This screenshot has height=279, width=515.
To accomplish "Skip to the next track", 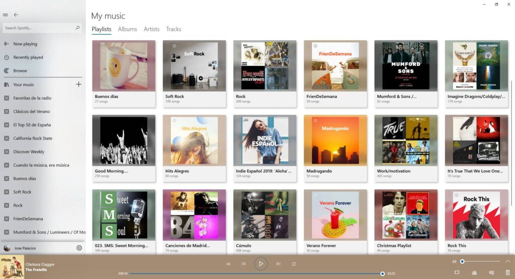I will point(278,263).
